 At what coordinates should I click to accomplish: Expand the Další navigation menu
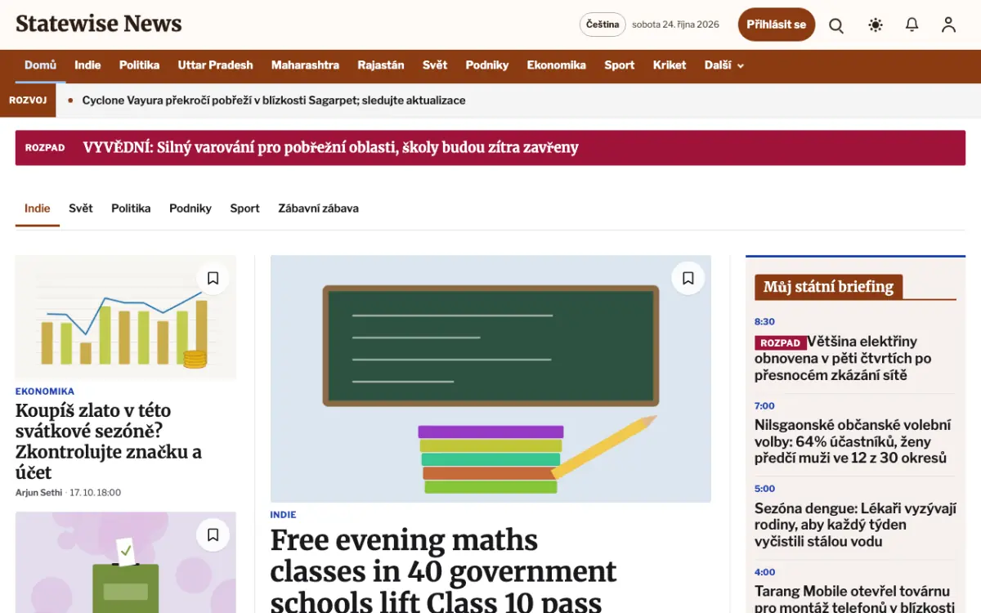tap(724, 65)
